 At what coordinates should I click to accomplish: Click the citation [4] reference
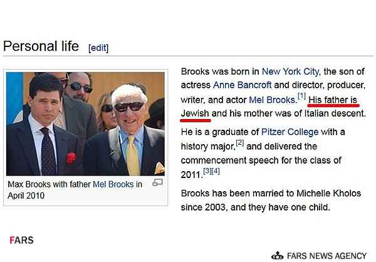pyautogui.click(x=216, y=171)
